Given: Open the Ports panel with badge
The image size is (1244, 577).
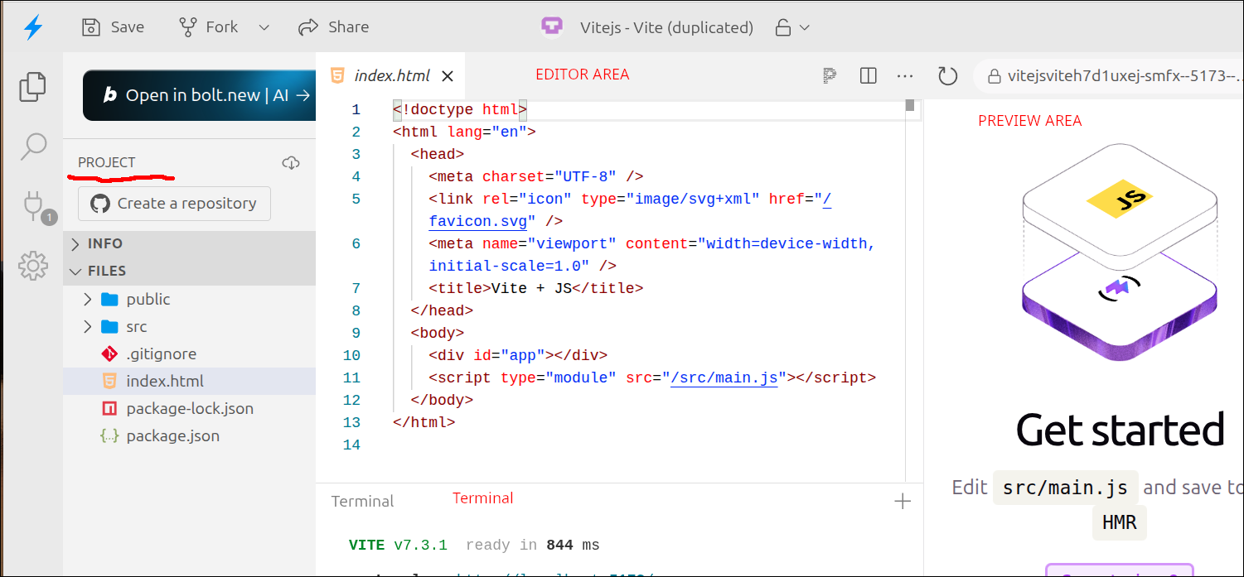Looking at the screenshot, I should 32,205.
